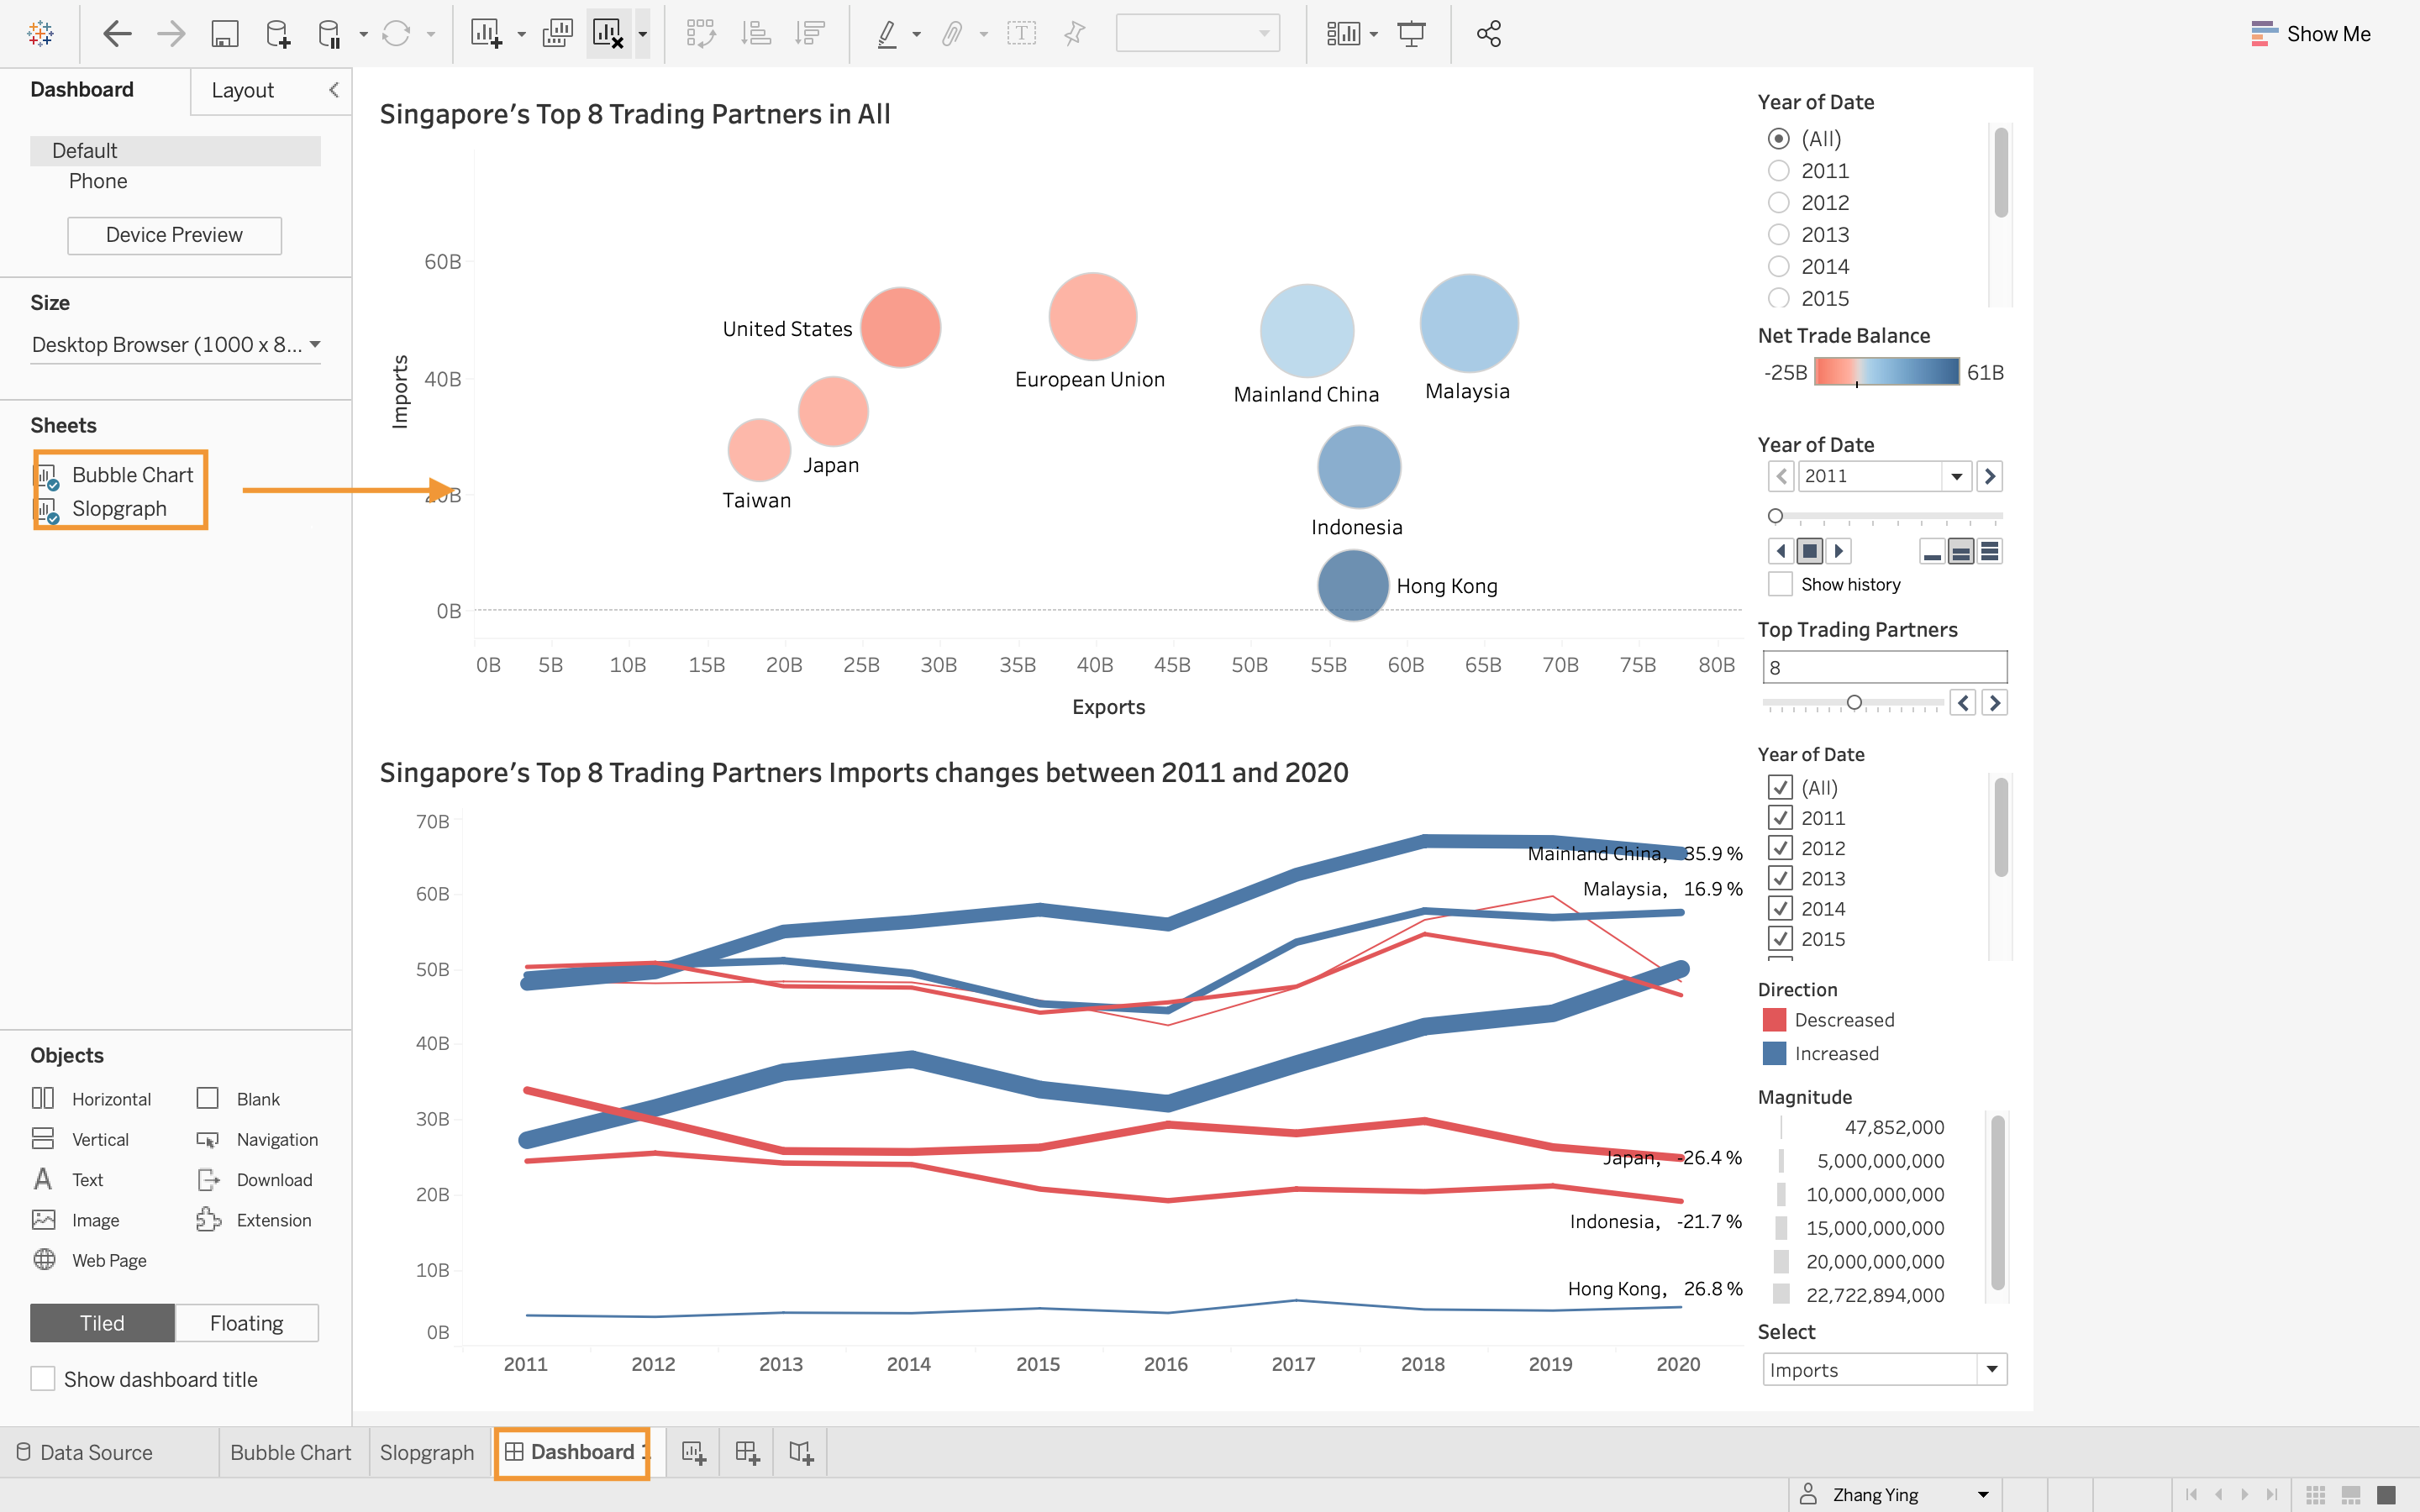Image resolution: width=2420 pixels, height=1512 pixels.
Task: Click the Save icon in toolbar
Action: (x=224, y=34)
